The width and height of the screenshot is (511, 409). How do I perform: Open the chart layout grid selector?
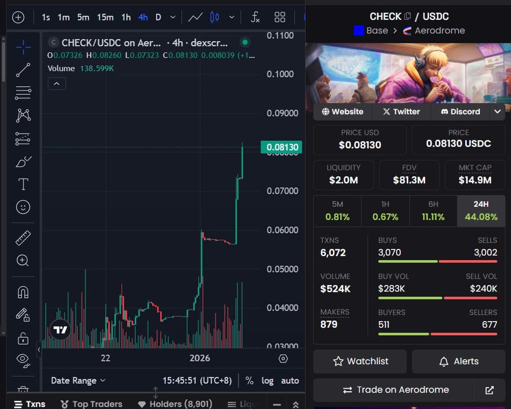click(x=280, y=17)
